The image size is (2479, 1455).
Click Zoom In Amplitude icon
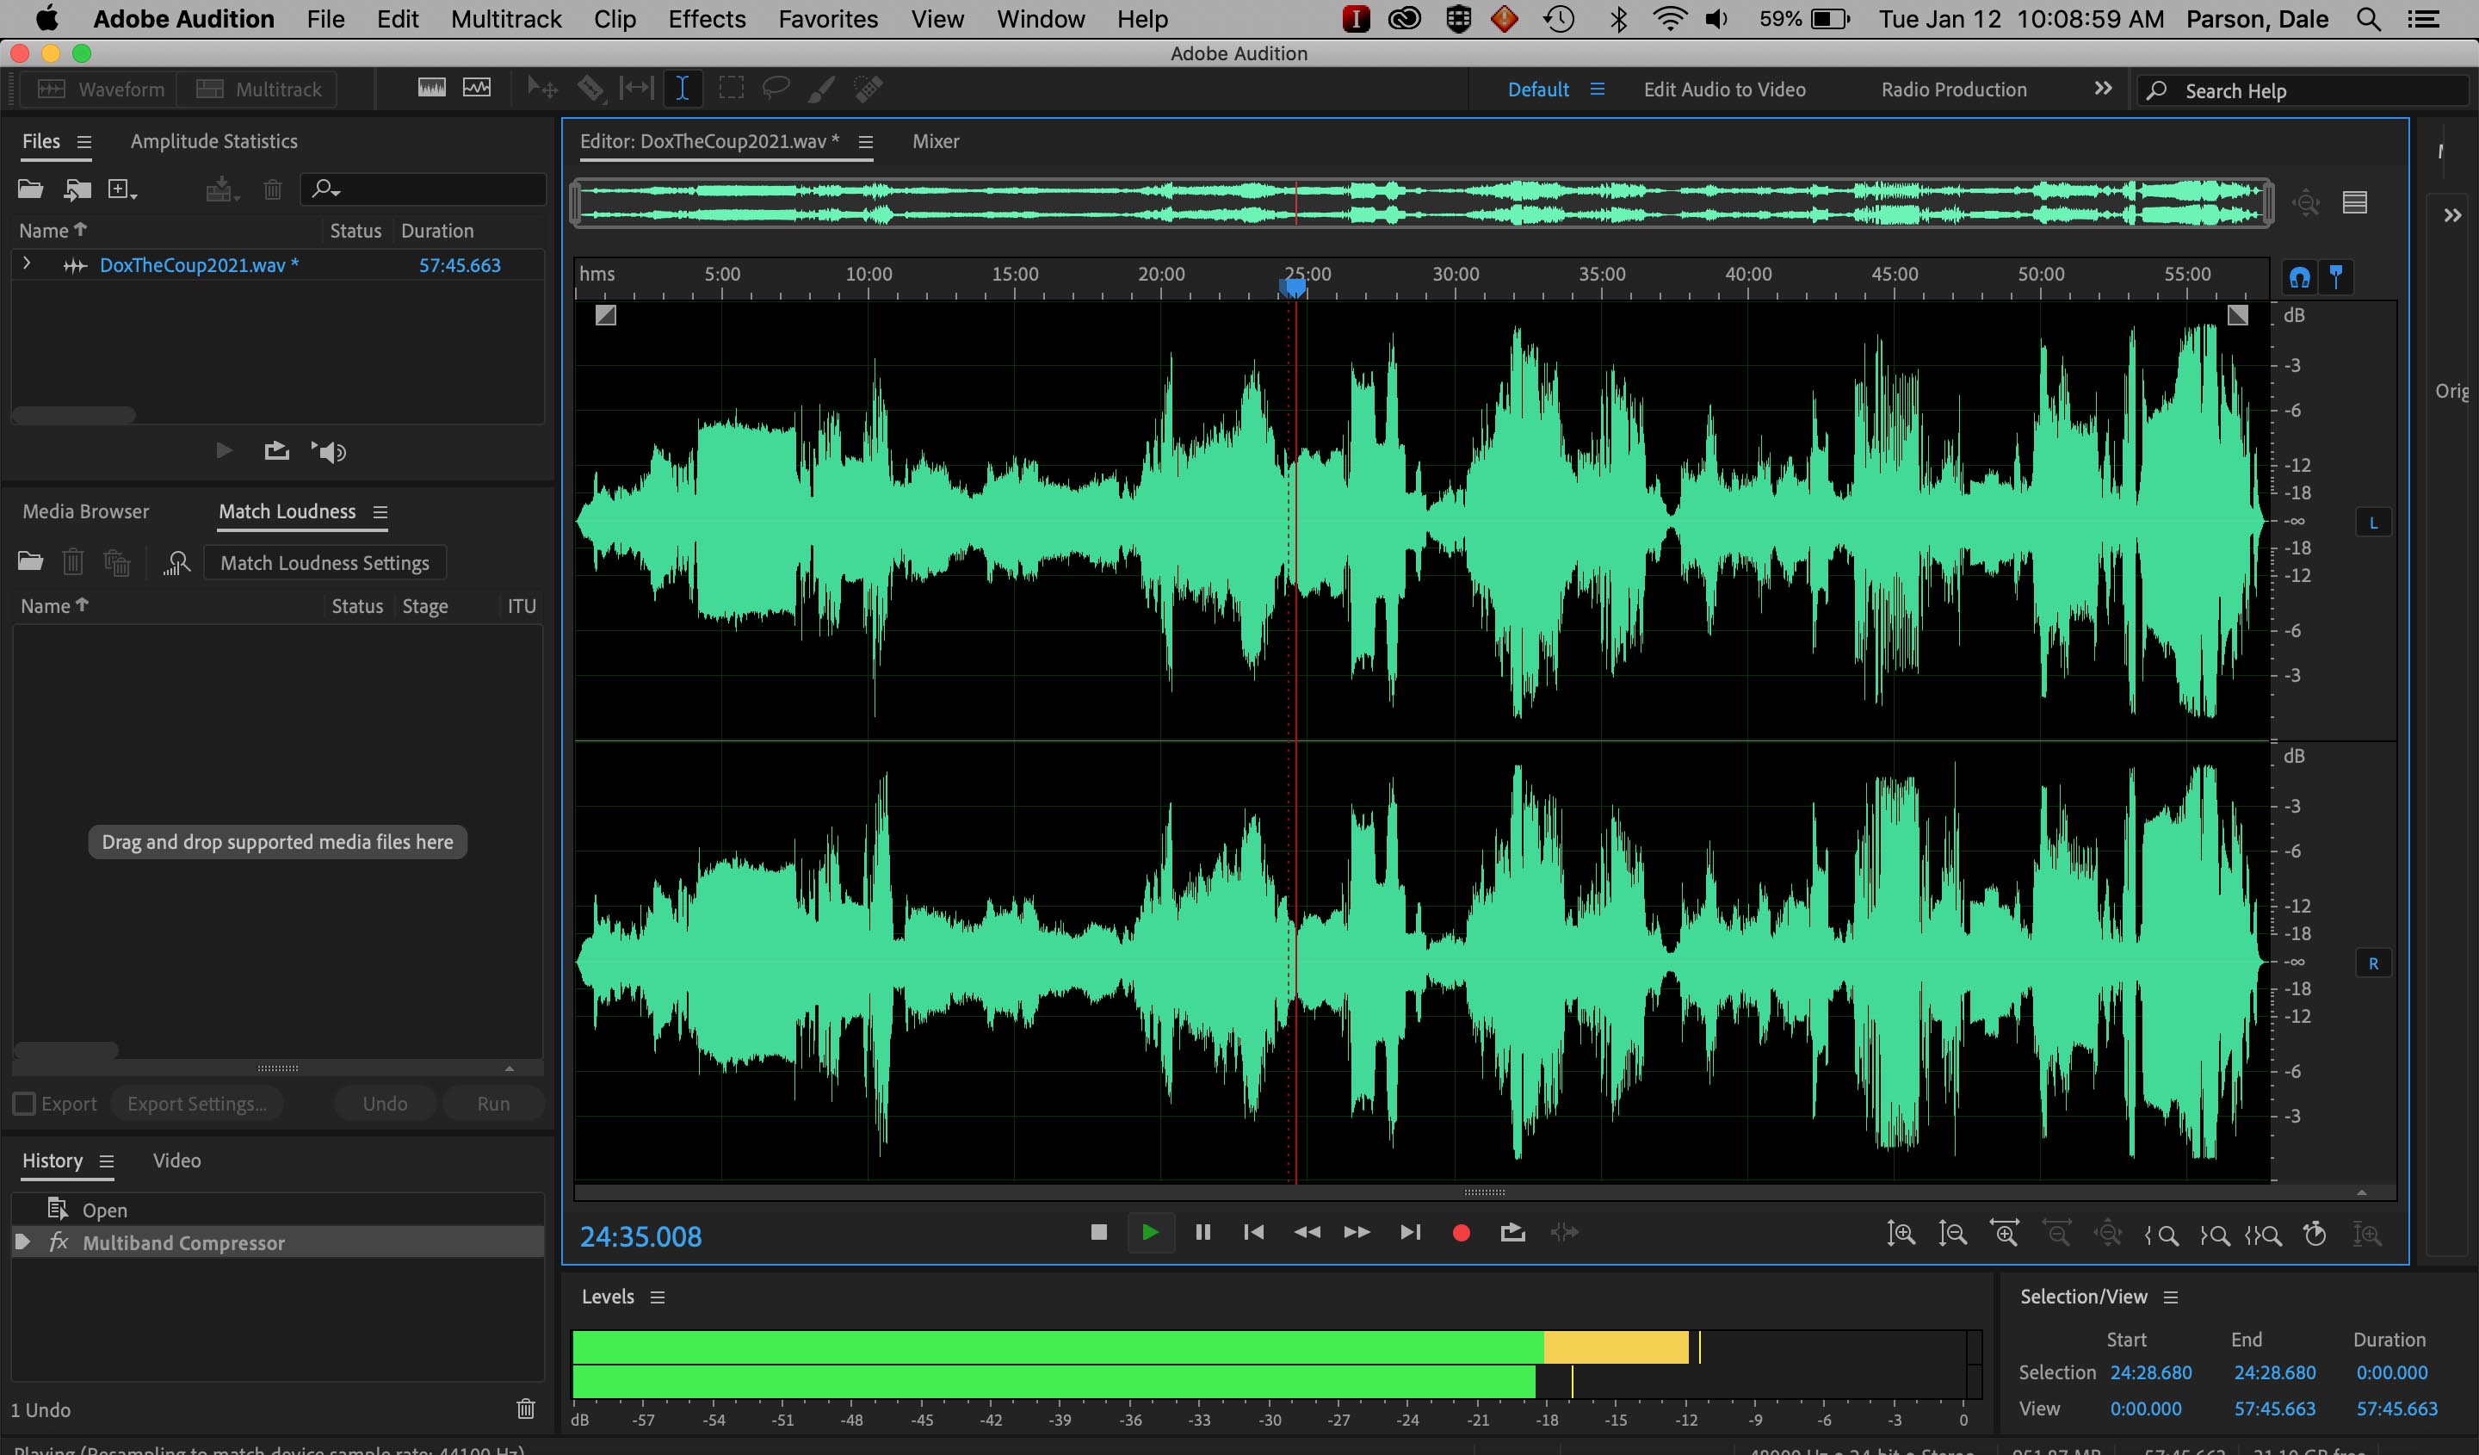[1901, 1234]
